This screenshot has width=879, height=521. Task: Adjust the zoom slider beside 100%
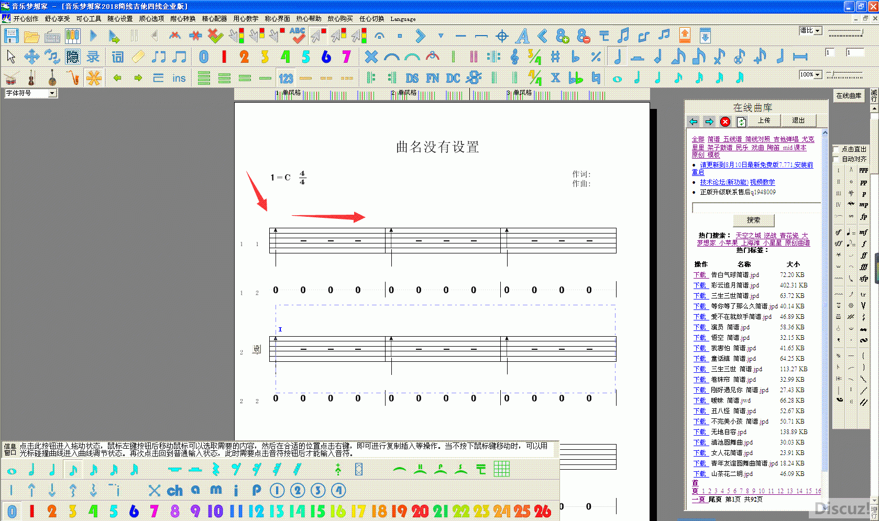click(845, 75)
